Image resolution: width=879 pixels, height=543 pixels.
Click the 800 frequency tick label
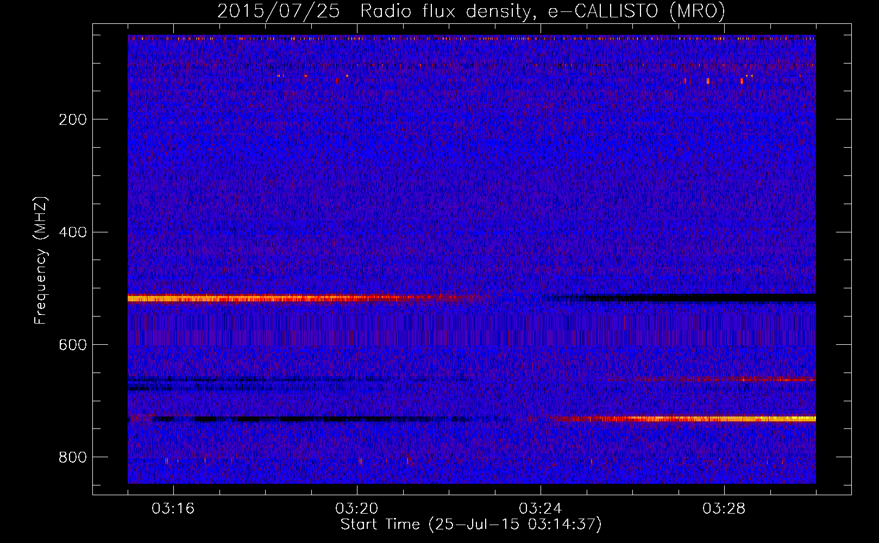73,457
